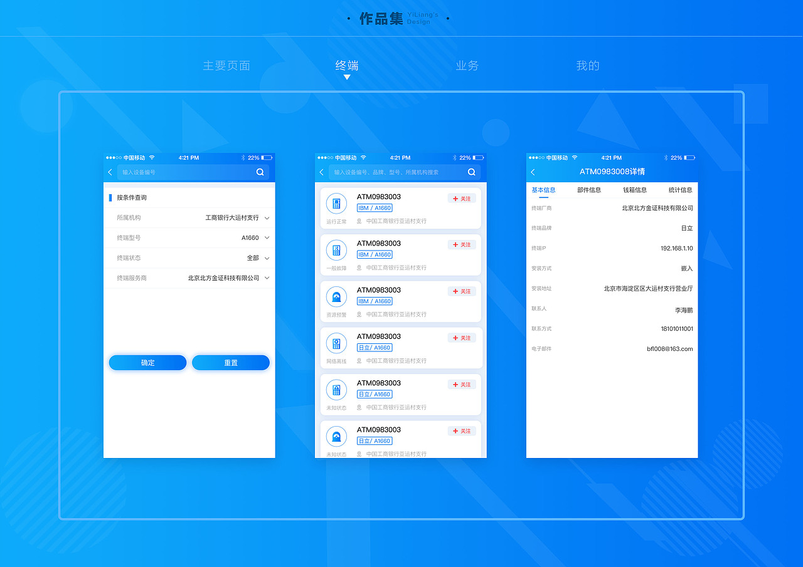This screenshot has width=803, height=567.
Task: Click the back arrow on ATM0983008详情 screen
Action: click(x=533, y=171)
